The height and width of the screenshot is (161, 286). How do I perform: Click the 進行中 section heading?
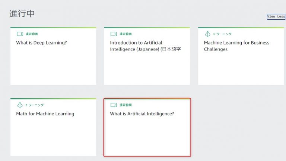[x=22, y=14]
